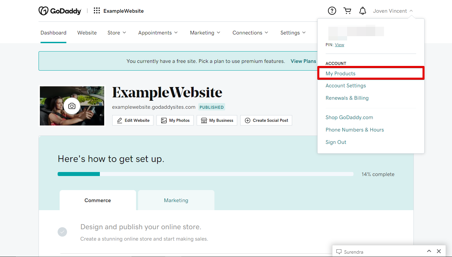Image resolution: width=452 pixels, height=257 pixels.
Task: Open My Photos via its image icon
Action: (164, 120)
